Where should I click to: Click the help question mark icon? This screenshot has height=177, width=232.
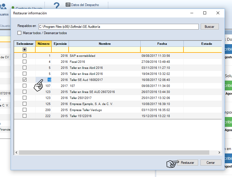pos(57,5)
